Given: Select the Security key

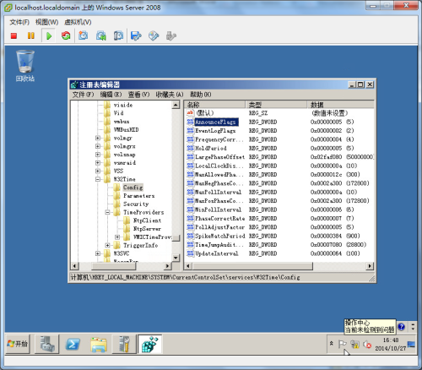Looking at the screenshot, I should (x=136, y=204).
